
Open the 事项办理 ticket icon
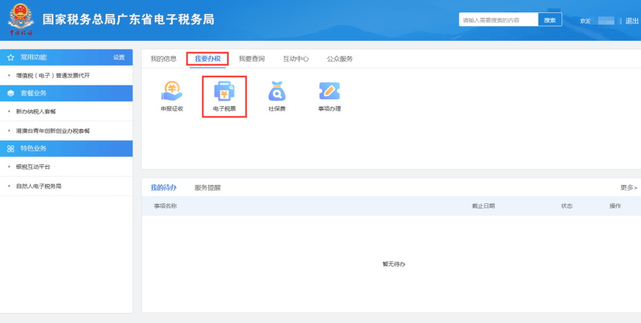[329, 91]
